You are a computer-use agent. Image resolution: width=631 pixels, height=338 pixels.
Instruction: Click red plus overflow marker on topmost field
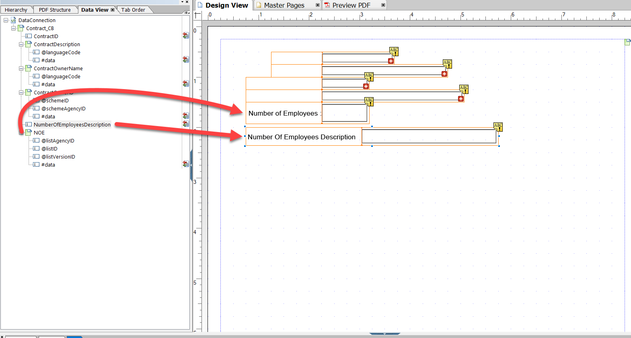coord(391,61)
